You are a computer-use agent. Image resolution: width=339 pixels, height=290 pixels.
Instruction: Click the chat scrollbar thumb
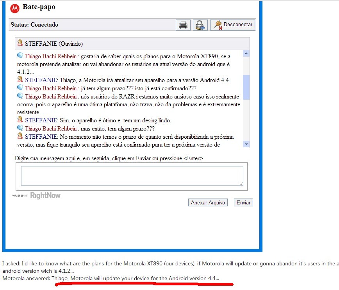tap(246, 87)
